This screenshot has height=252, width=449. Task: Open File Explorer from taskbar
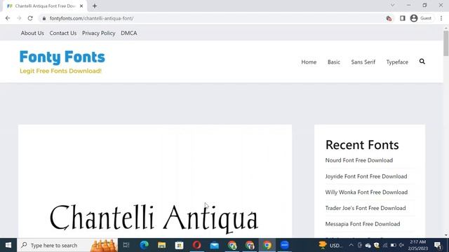pos(162,245)
